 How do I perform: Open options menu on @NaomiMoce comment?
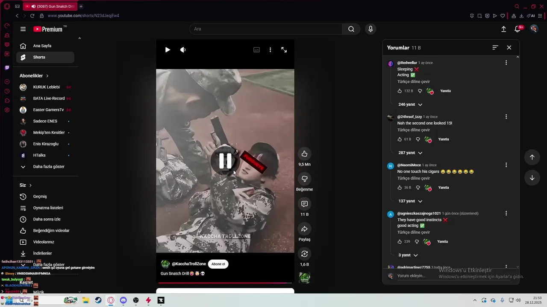506,165
